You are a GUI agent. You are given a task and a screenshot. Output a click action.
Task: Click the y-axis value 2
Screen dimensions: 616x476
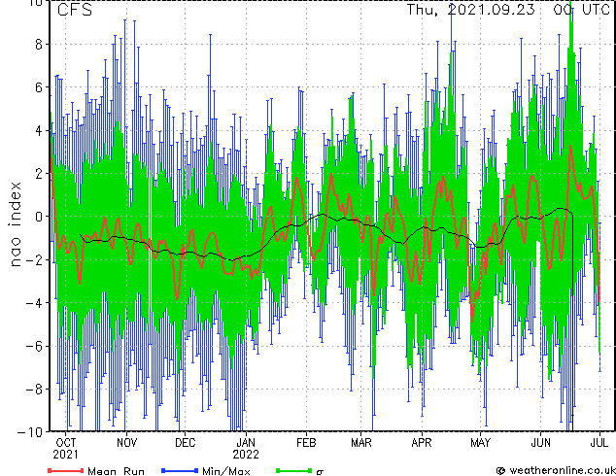pyautogui.click(x=39, y=173)
